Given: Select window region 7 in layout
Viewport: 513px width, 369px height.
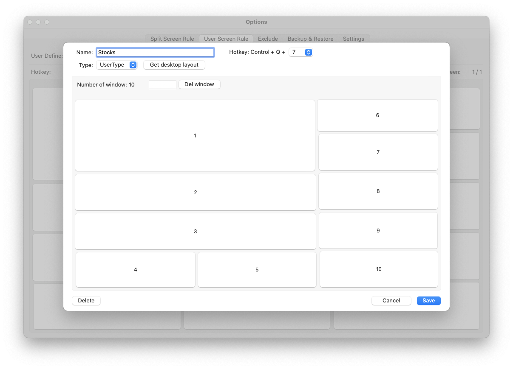Looking at the screenshot, I should pyautogui.click(x=378, y=152).
